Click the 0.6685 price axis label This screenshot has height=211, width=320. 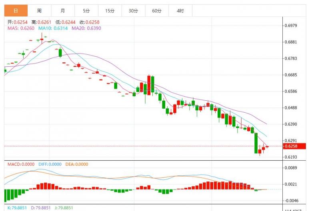(x=291, y=75)
